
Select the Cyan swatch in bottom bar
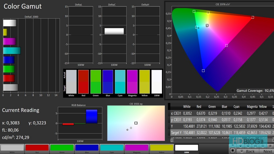click(x=112, y=148)
